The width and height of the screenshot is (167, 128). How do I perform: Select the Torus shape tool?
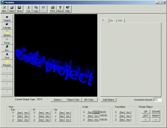click(7, 41)
